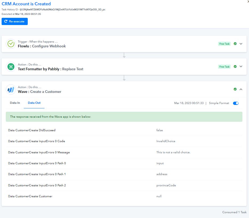This screenshot has height=218, width=249.
Task: Click the 'null' value
Action: point(159,196)
